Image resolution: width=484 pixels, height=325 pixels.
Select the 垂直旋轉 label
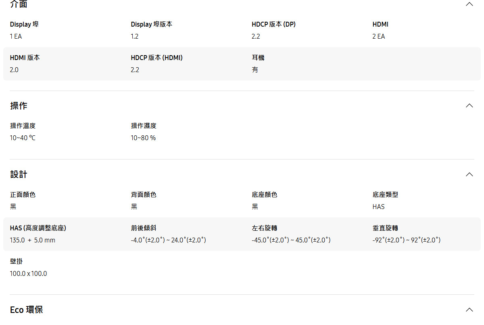tap(385, 228)
